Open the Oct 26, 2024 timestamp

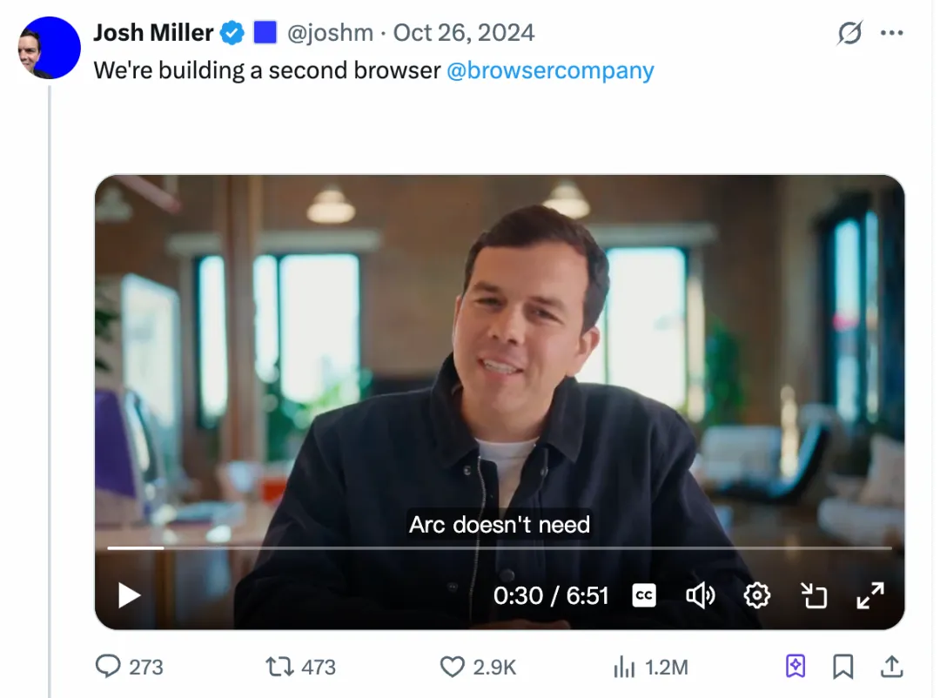coord(464,33)
